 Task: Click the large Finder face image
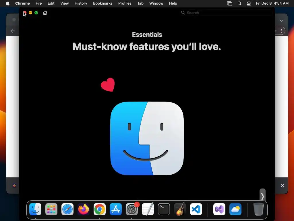(147, 138)
